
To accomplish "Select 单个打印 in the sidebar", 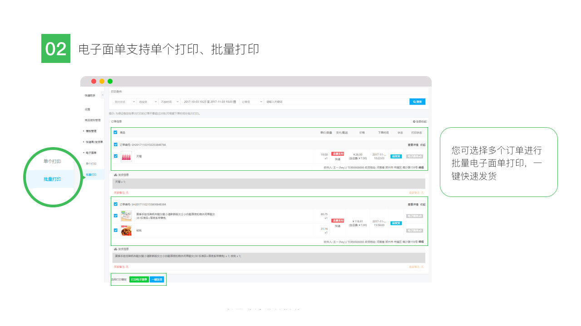I will [91, 163].
